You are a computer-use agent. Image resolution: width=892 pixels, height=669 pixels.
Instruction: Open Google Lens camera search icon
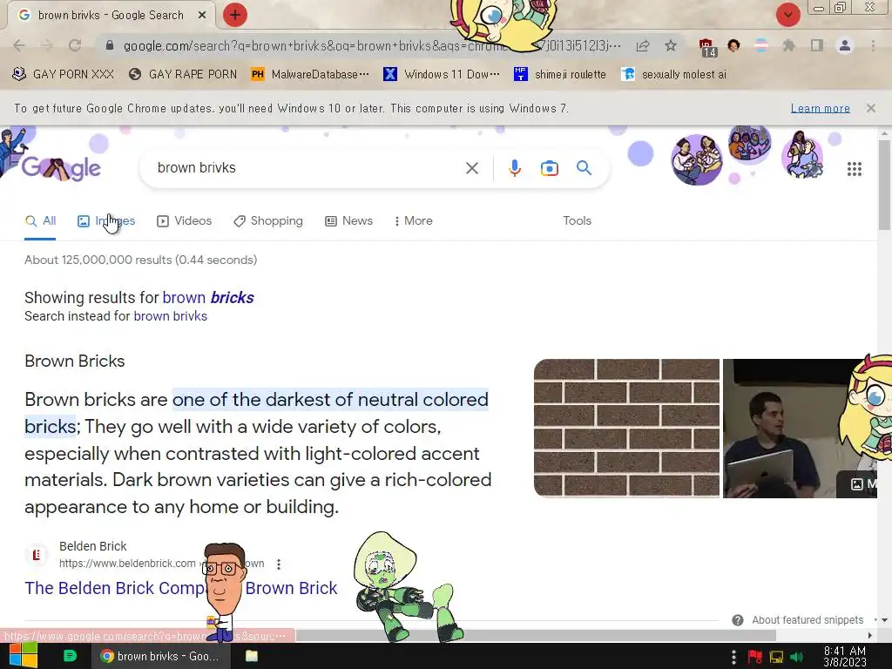[549, 168]
